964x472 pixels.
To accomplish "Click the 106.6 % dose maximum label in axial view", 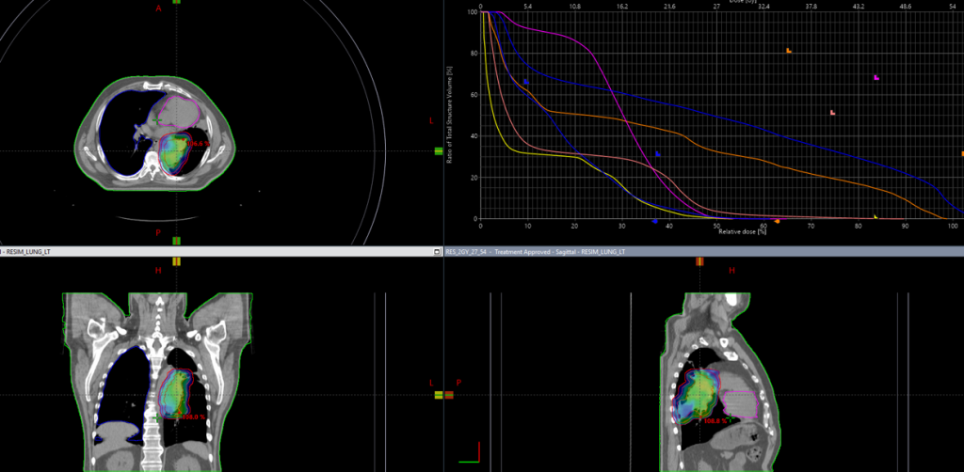I will pos(199,144).
